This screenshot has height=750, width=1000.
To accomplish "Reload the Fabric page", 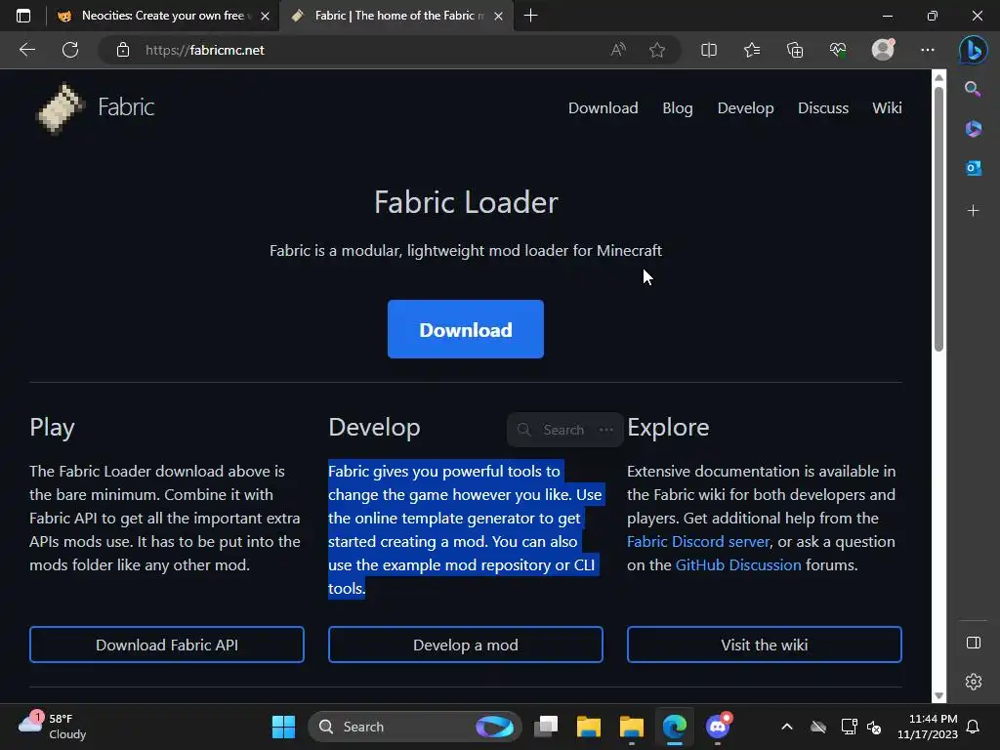I will (x=70, y=50).
